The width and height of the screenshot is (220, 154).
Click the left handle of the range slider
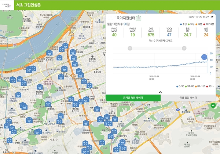[129, 48]
